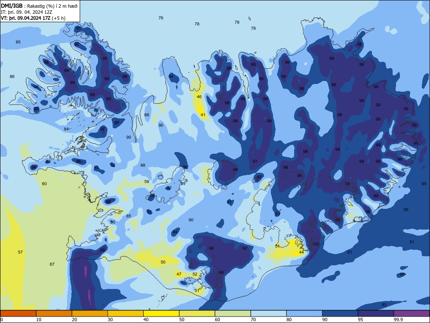Click the pale blue 70–80 legend swatch

[268, 314]
